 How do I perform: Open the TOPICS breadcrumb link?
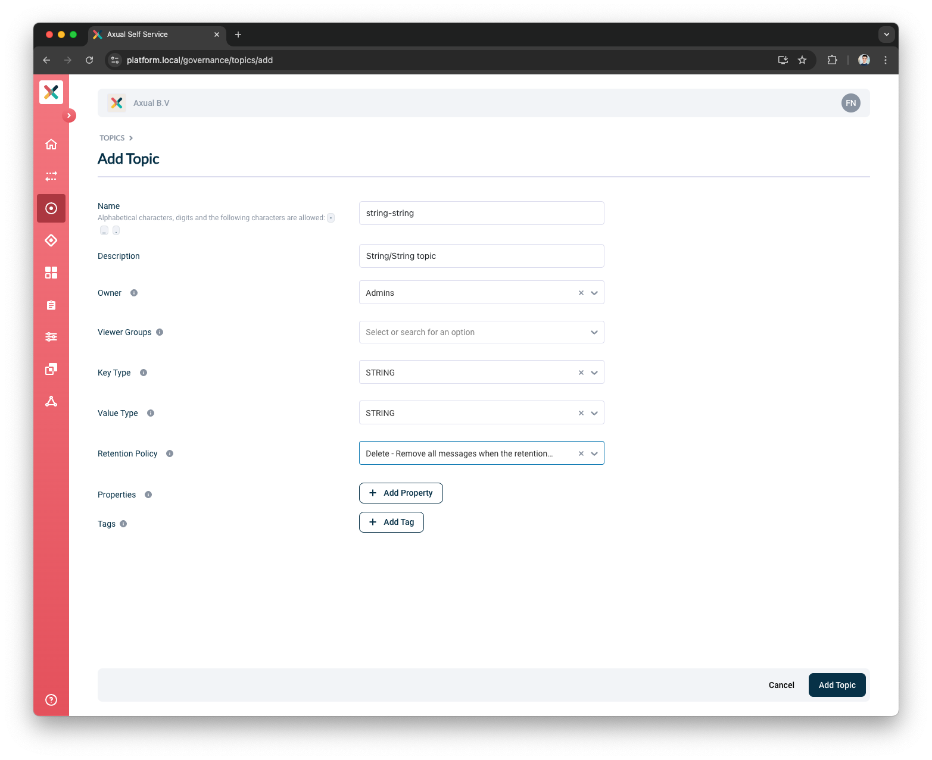(111, 137)
